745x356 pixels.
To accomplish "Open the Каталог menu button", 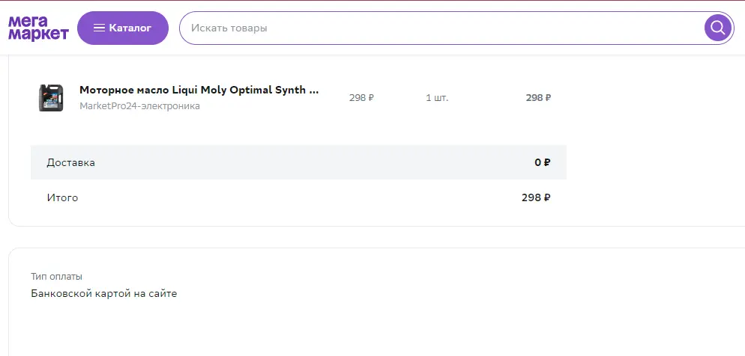I will point(123,28).
